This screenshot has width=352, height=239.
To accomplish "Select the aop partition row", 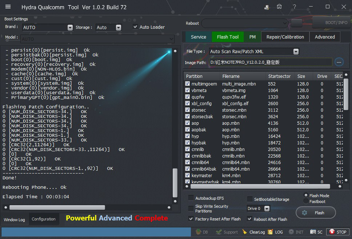I will pyautogui.click(x=264, y=123).
